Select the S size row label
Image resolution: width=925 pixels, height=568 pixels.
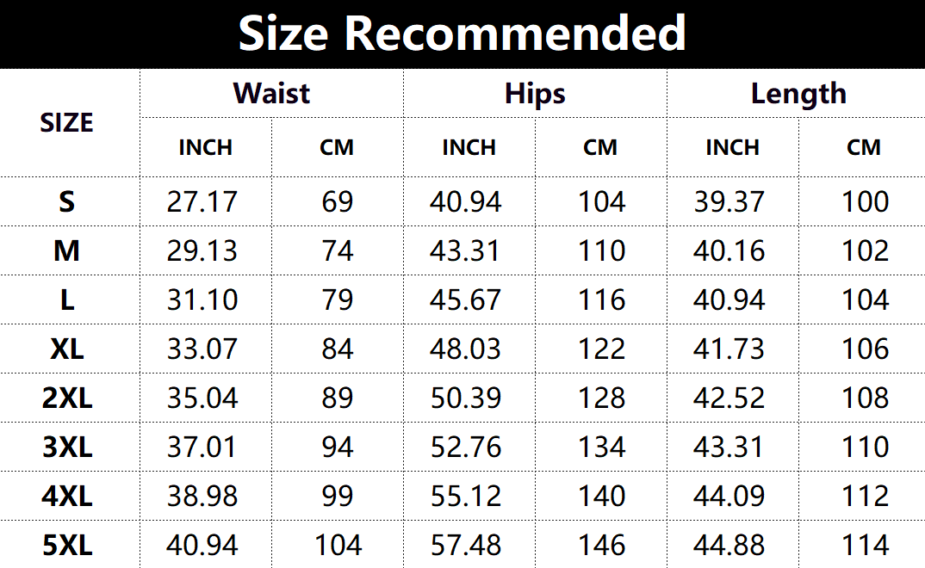[x=66, y=201]
